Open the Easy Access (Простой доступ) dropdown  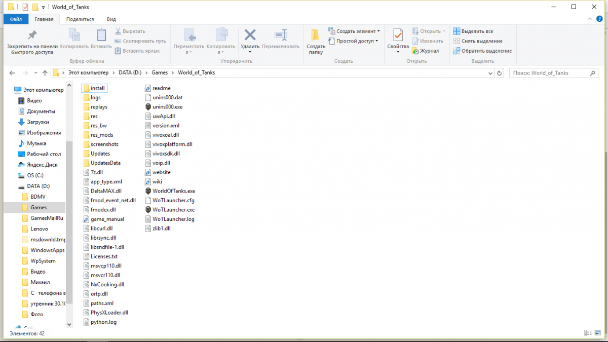pos(354,41)
